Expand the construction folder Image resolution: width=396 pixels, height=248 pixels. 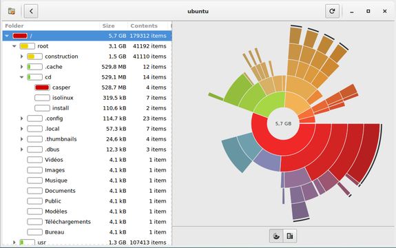(22, 56)
